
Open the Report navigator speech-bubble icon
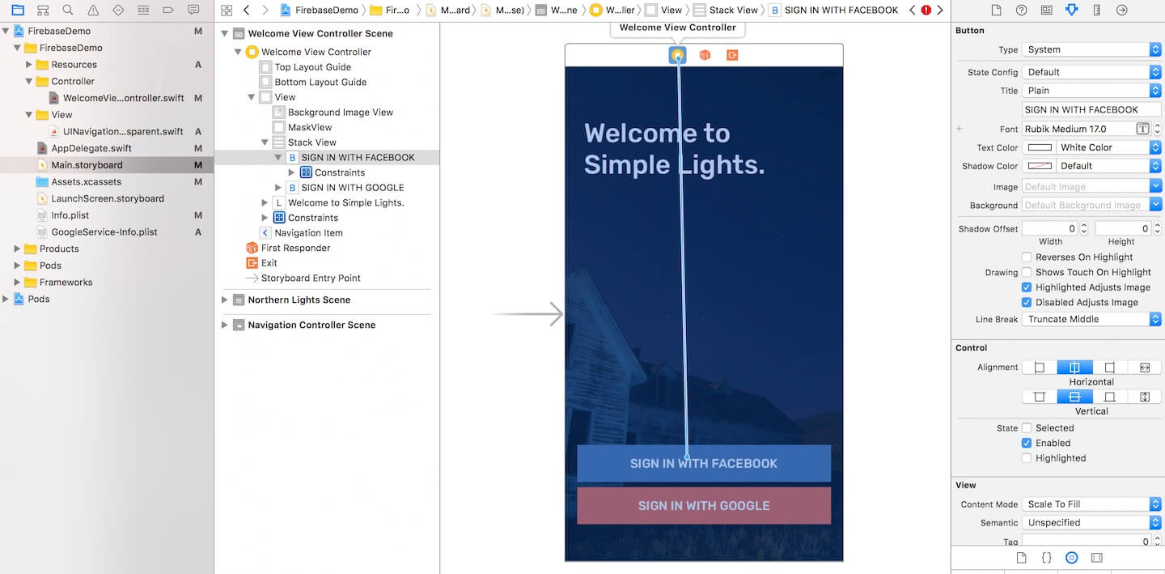193,10
